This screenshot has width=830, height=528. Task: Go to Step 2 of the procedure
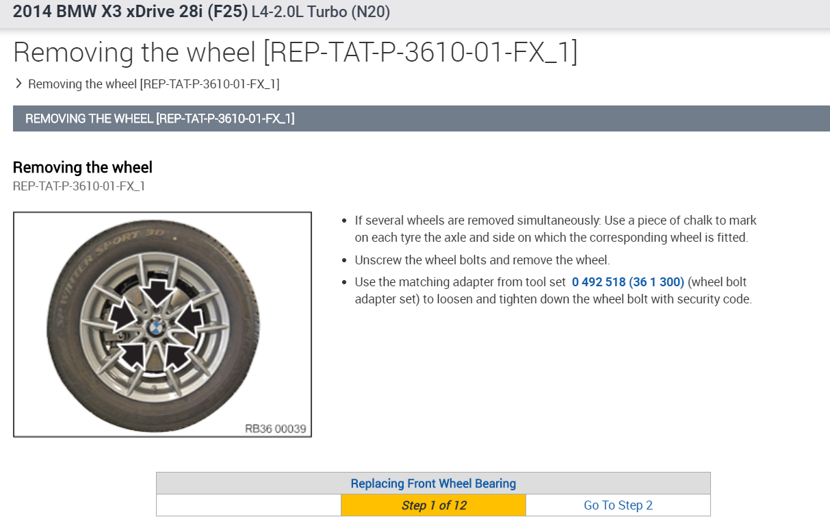(x=618, y=505)
